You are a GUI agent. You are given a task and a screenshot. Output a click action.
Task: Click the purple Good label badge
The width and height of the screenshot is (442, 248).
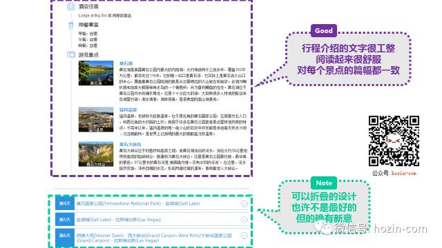[324, 30]
